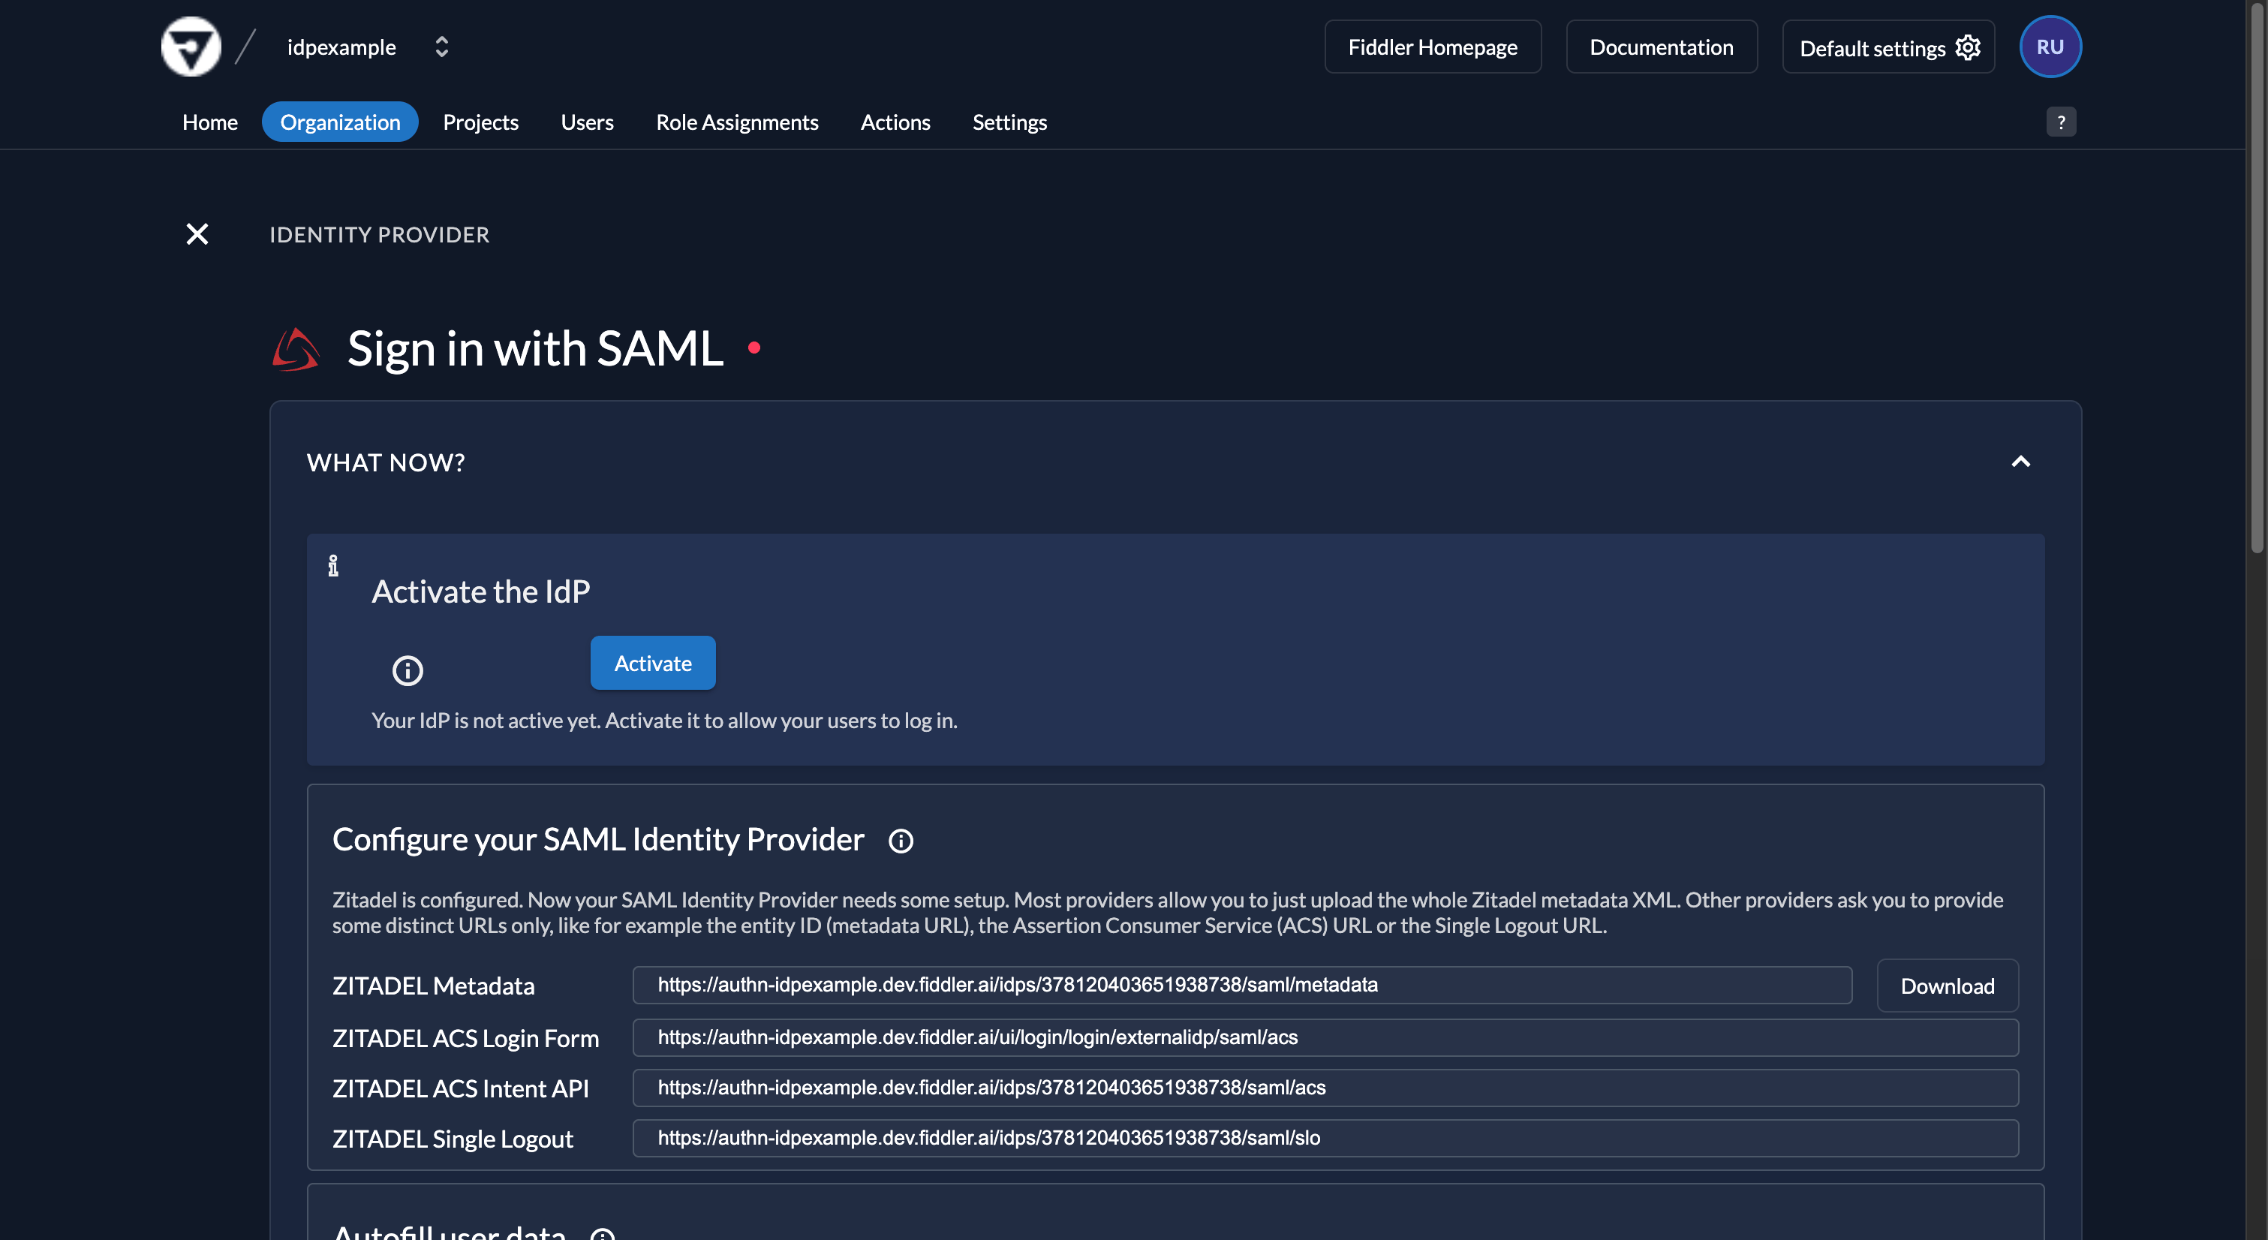
Task: Click the Your IdP is not active yet text
Action: point(665,721)
